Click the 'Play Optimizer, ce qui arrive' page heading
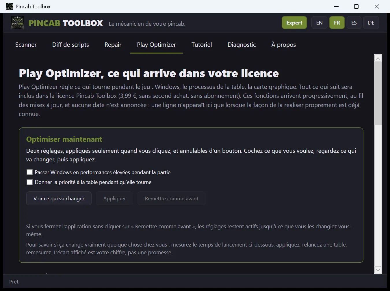The width and height of the screenshot is (390, 291). tap(149, 73)
